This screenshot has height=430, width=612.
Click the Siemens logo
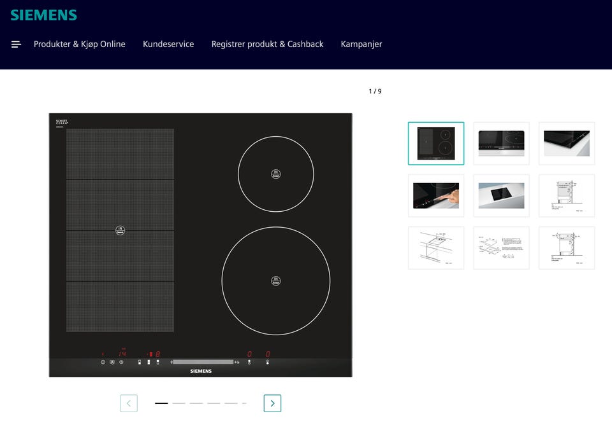pyautogui.click(x=43, y=15)
